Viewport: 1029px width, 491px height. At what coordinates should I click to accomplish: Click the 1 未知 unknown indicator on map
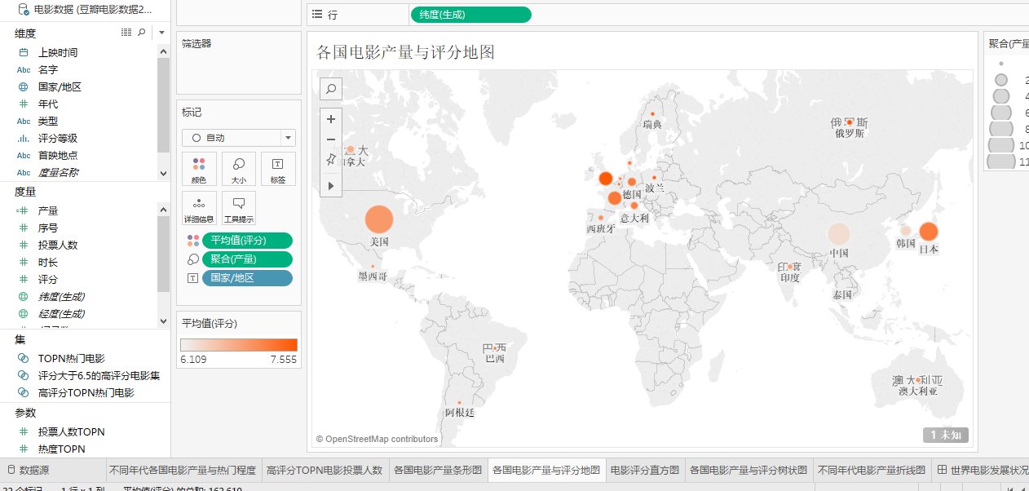pyautogui.click(x=945, y=435)
